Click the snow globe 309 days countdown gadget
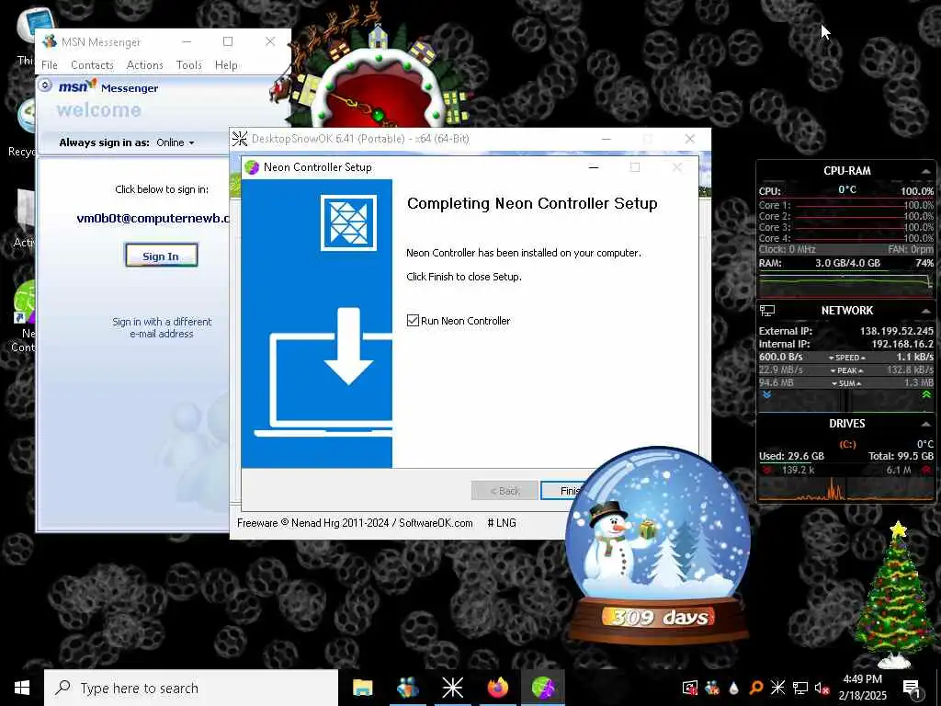Viewport: 941px width, 706px height. click(x=658, y=545)
